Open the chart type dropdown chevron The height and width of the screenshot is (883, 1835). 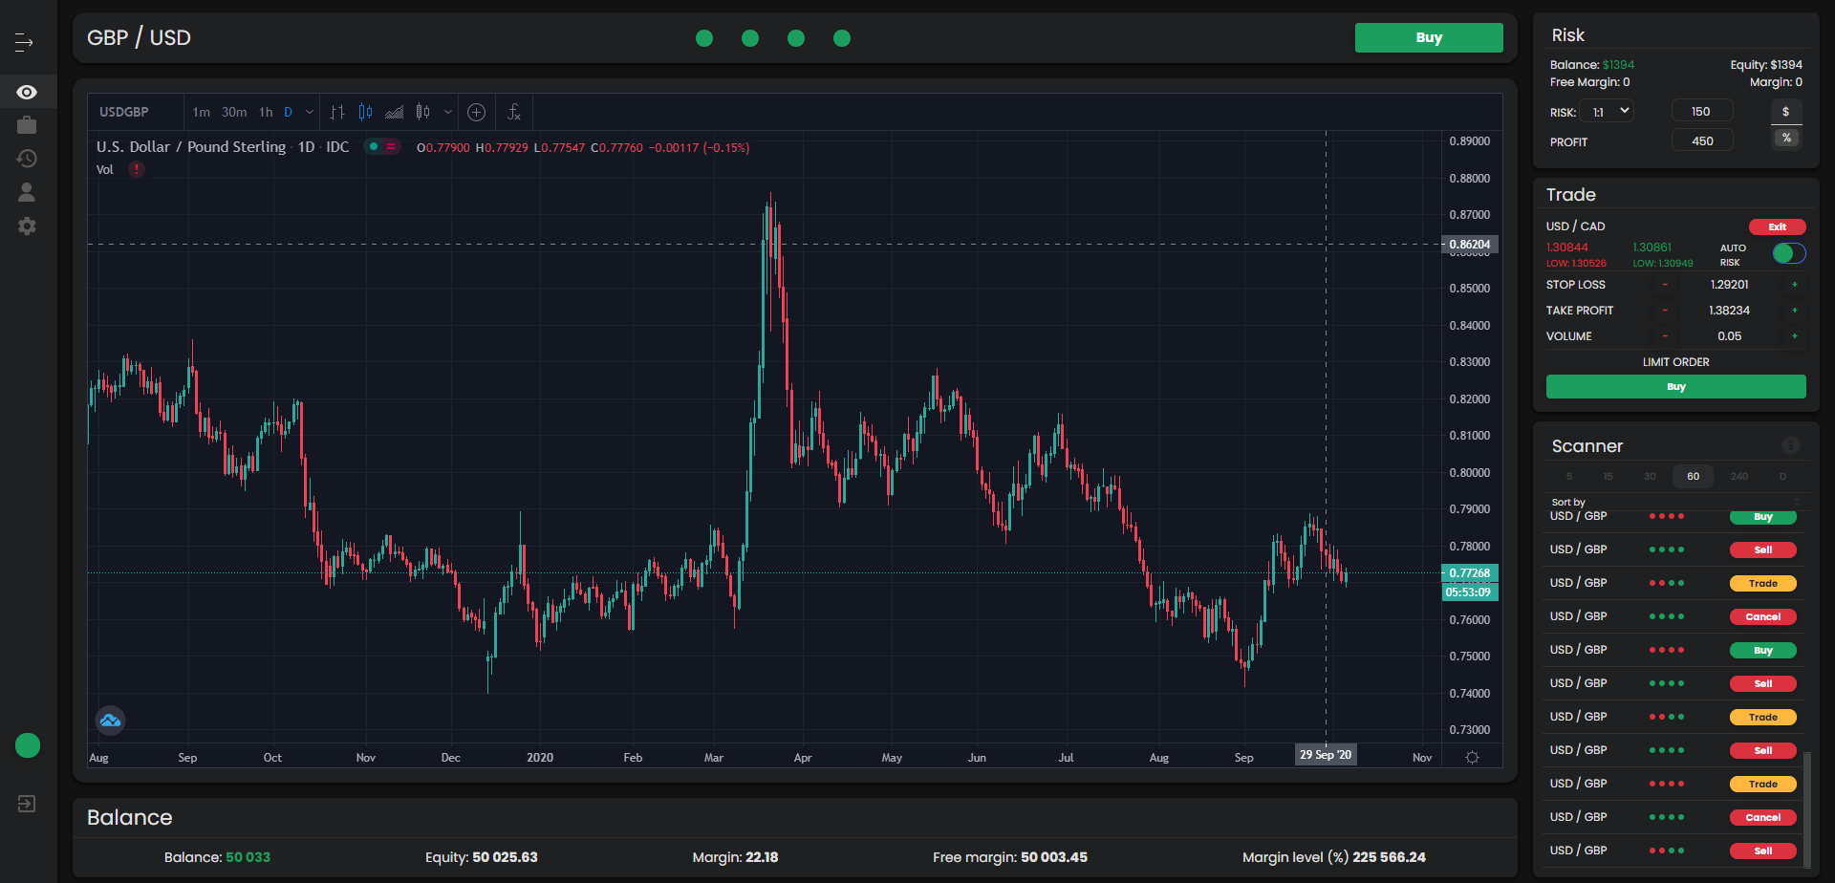[447, 112]
